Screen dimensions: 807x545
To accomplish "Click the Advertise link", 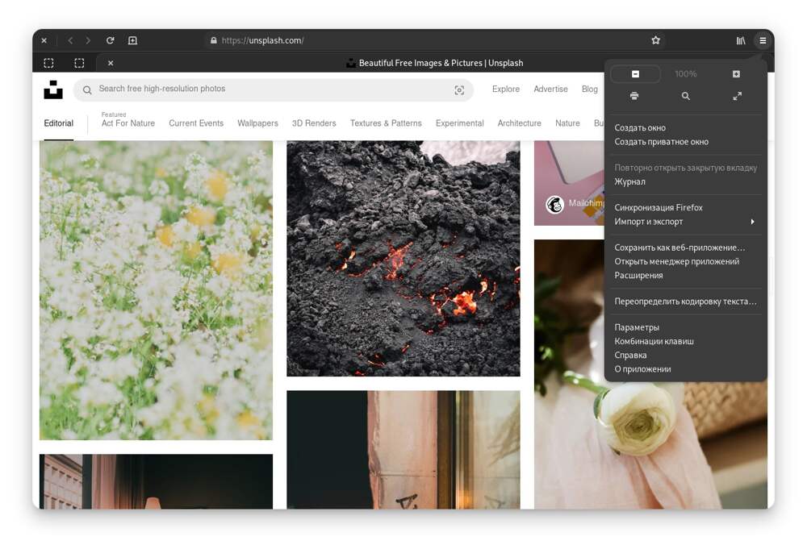I will coord(550,89).
